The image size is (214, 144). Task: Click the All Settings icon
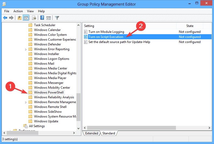pos(25,126)
